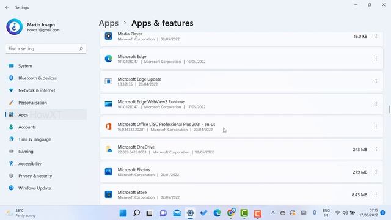Click the Microsoft Edge Update icon
391x220 pixels.
click(109, 81)
